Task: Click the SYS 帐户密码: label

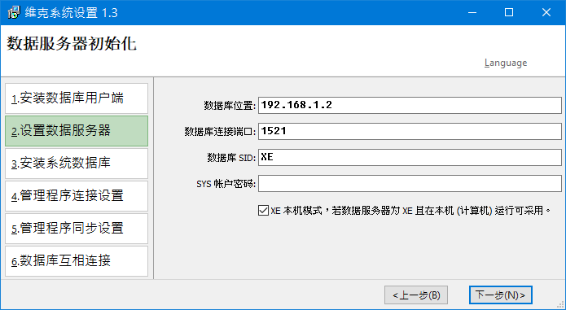Action: [x=226, y=184]
